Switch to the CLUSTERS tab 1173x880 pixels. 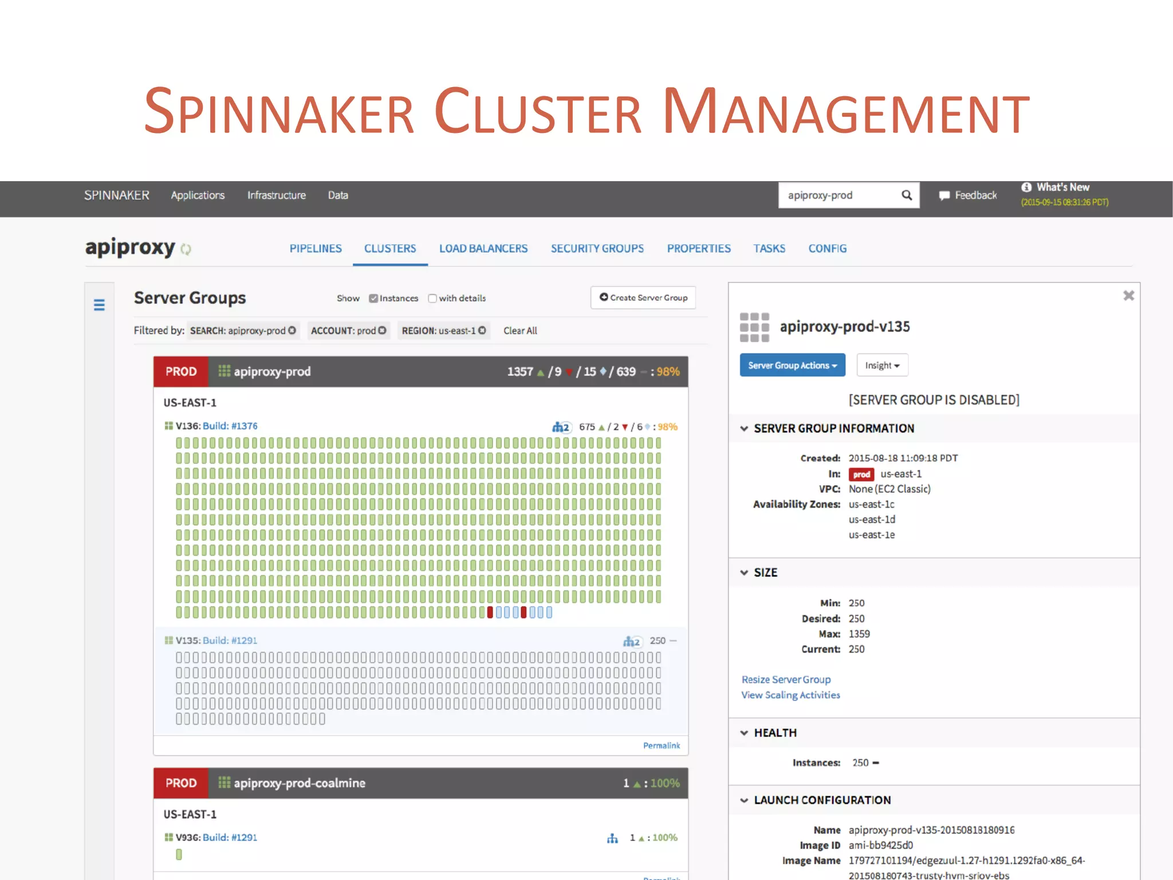[390, 249]
